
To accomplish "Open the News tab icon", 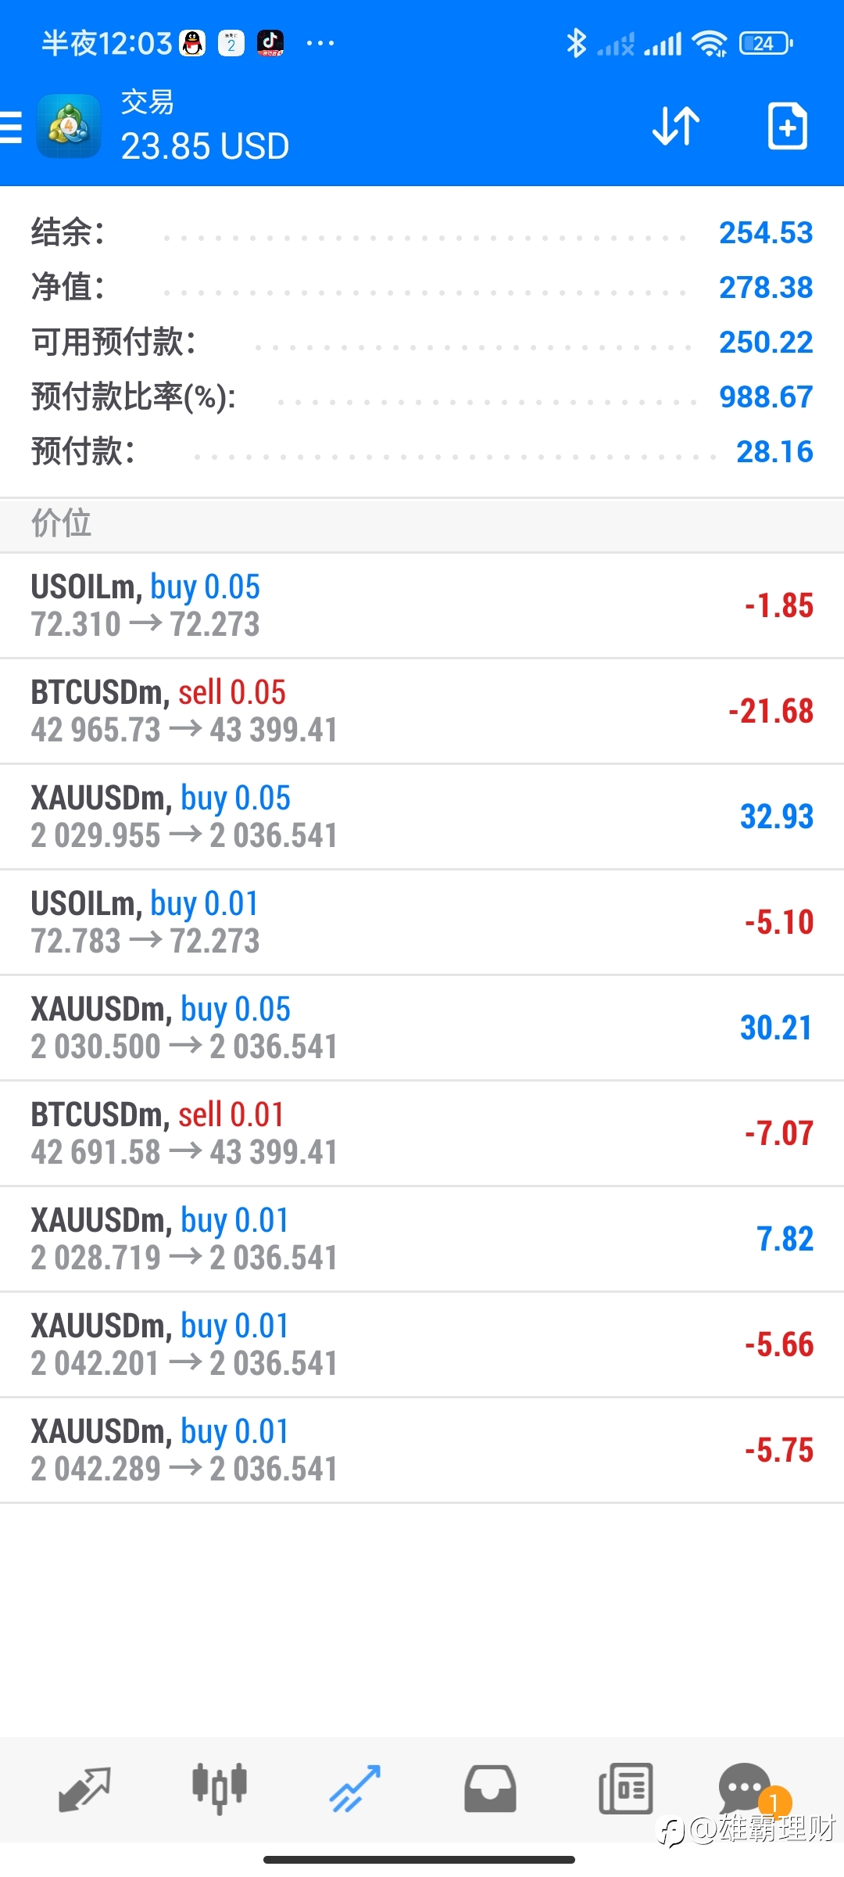I will 626,1789.
